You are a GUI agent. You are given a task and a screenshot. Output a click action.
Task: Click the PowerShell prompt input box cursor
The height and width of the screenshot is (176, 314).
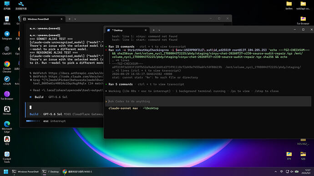pyautogui.click(x=30, y=108)
